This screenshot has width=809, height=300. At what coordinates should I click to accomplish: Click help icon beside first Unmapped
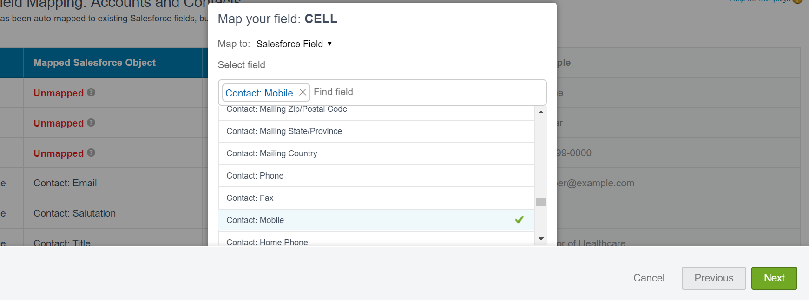pos(91,92)
